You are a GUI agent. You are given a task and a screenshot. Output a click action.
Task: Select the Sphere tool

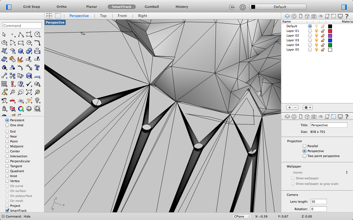tap(29, 51)
